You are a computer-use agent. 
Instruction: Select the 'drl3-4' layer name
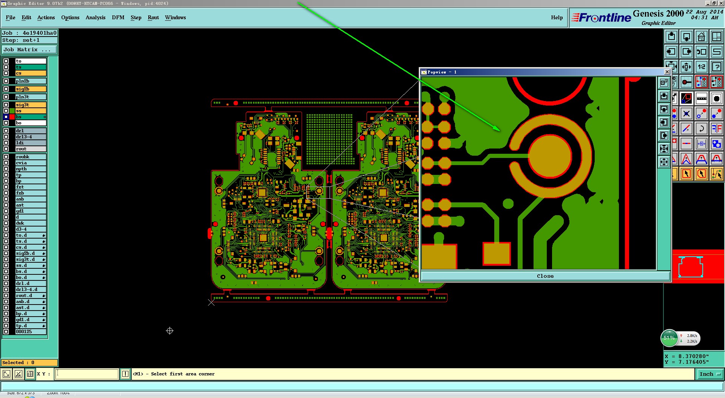31,137
